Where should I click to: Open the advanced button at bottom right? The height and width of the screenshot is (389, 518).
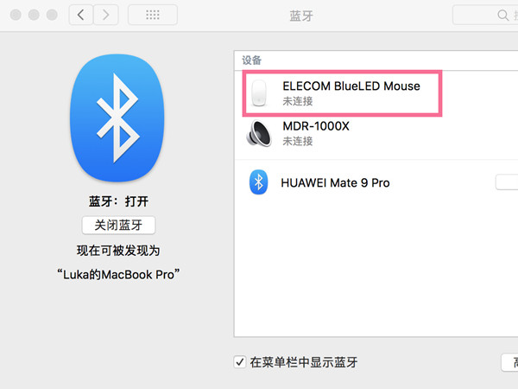[x=509, y=362]
